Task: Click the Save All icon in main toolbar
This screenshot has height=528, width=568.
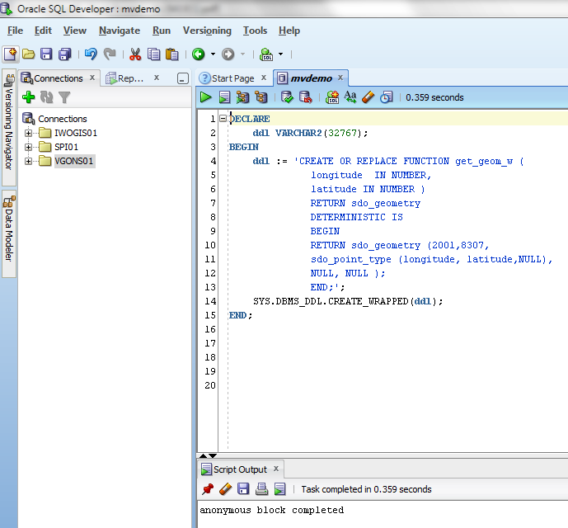Action: [x=64, y=54]
